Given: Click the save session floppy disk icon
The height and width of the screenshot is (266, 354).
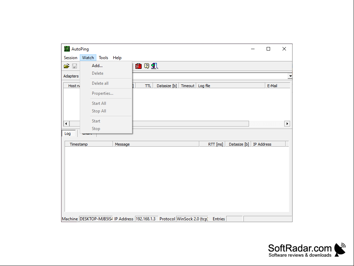Looking at the screenshot, I should pos(75,66).
